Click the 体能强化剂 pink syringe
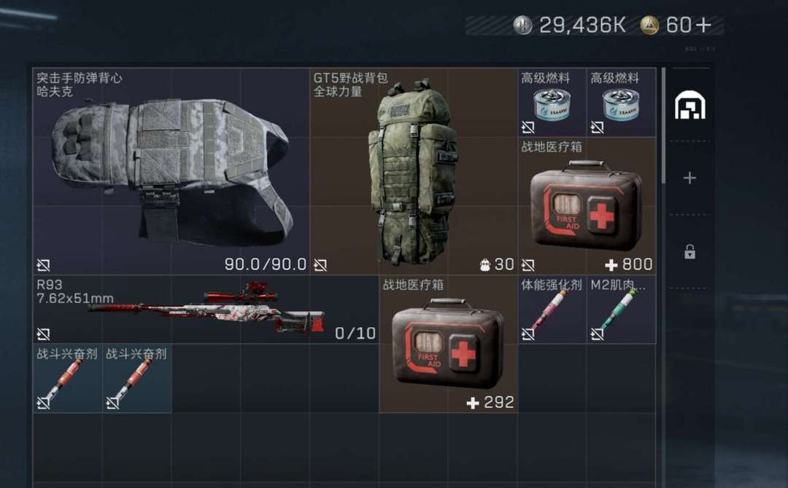Screen dimensions: 788x488 coord(552,310)
